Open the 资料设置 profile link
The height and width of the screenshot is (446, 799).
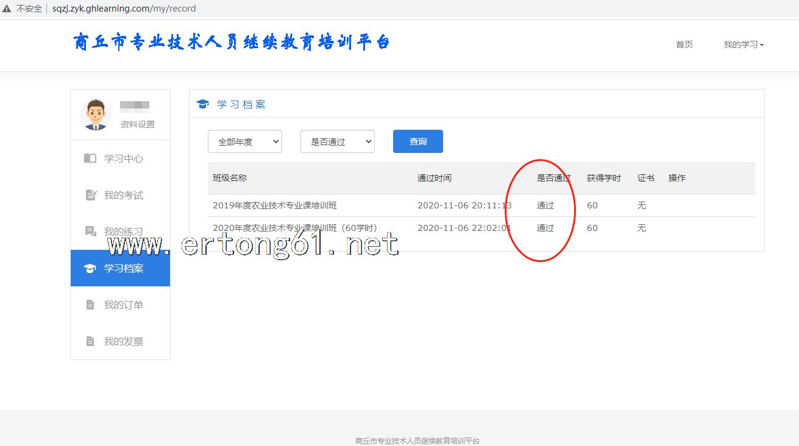pos(137,124)
